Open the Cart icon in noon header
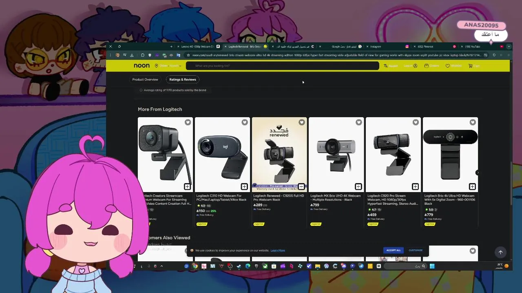 click(x=474, y=66)
